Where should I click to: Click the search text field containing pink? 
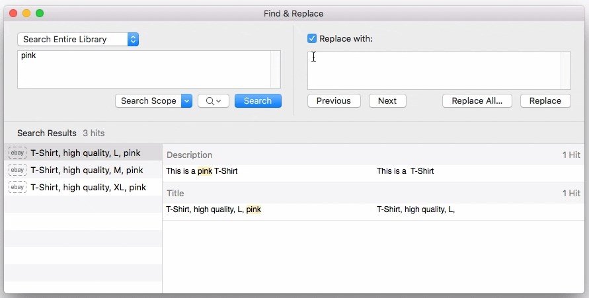pos(144,69)
